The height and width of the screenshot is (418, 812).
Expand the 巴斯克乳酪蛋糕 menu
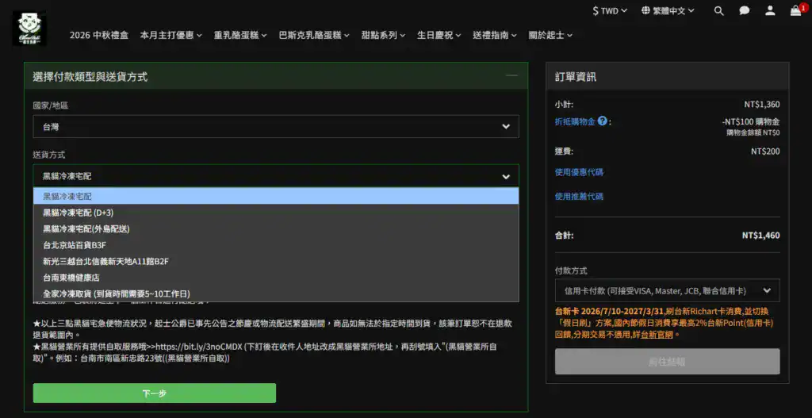point(314,35)
